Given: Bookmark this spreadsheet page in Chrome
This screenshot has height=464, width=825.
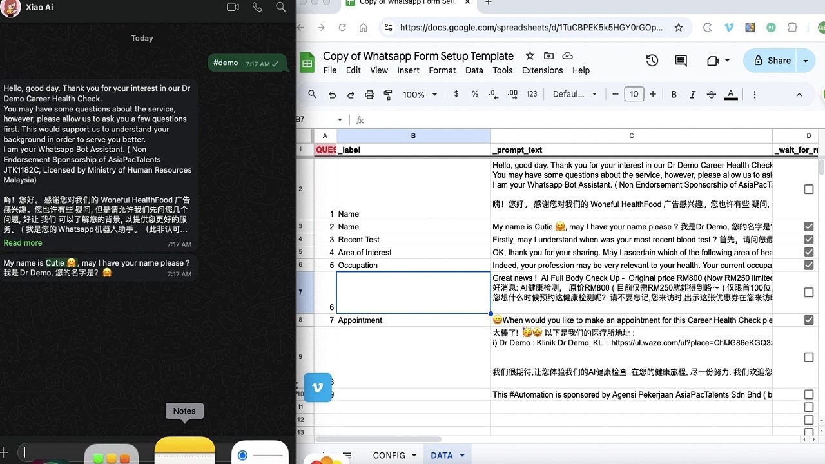Looking at the screenshot, I should (679, 28).
